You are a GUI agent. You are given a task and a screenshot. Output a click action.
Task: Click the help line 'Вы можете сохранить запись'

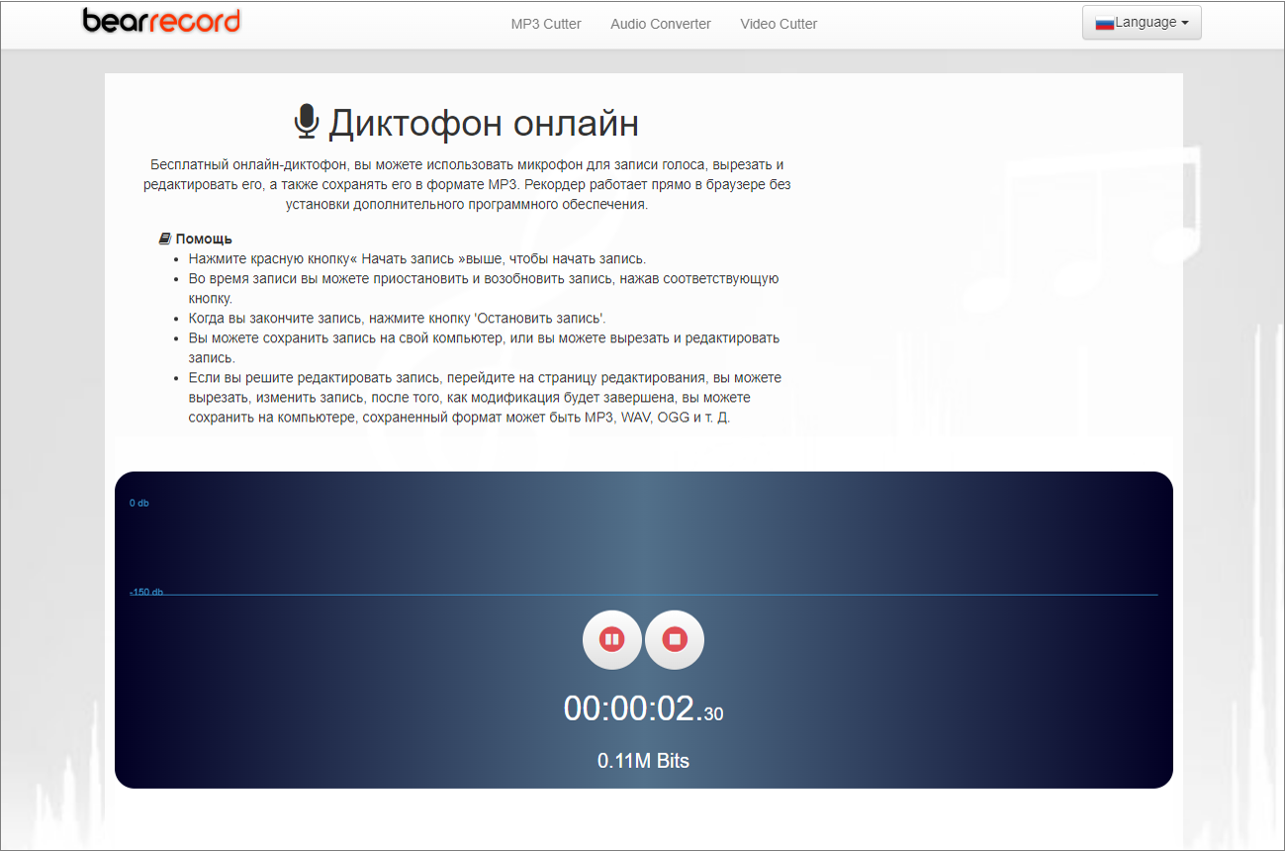pos(484,347)
